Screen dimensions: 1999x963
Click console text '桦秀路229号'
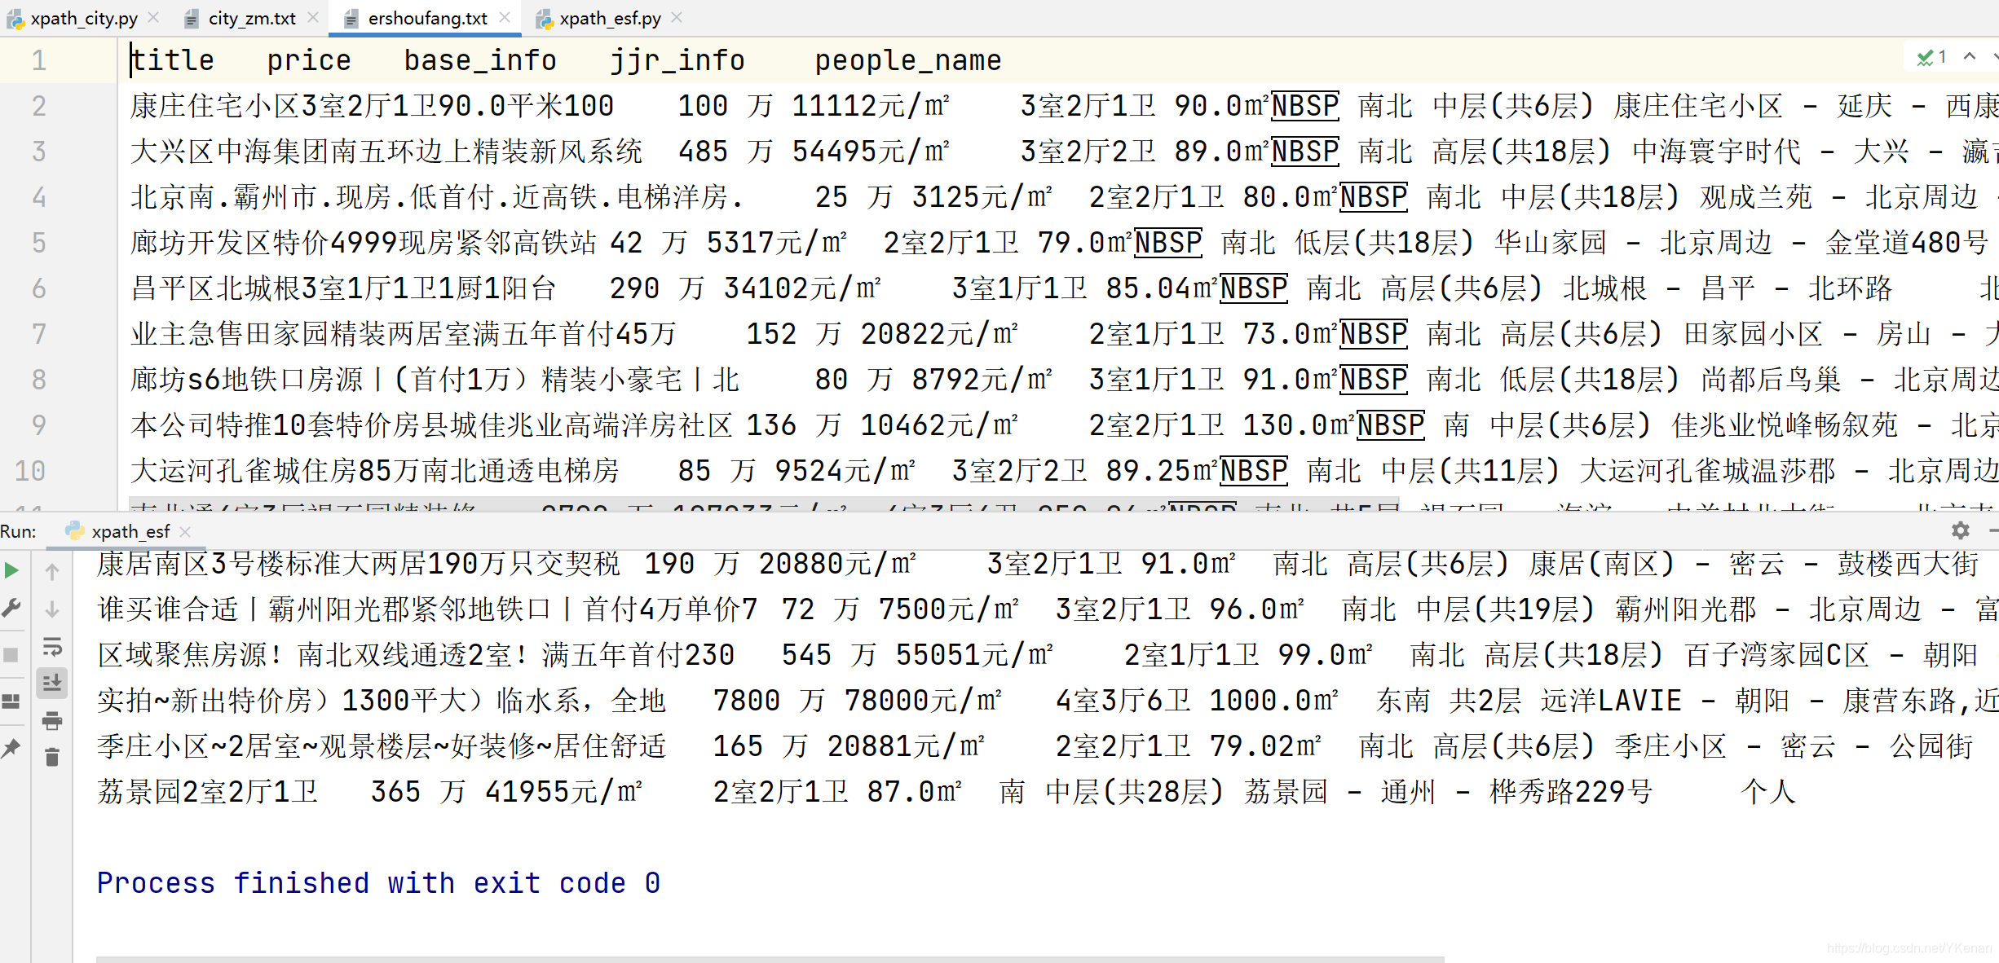coord(1571,792)
